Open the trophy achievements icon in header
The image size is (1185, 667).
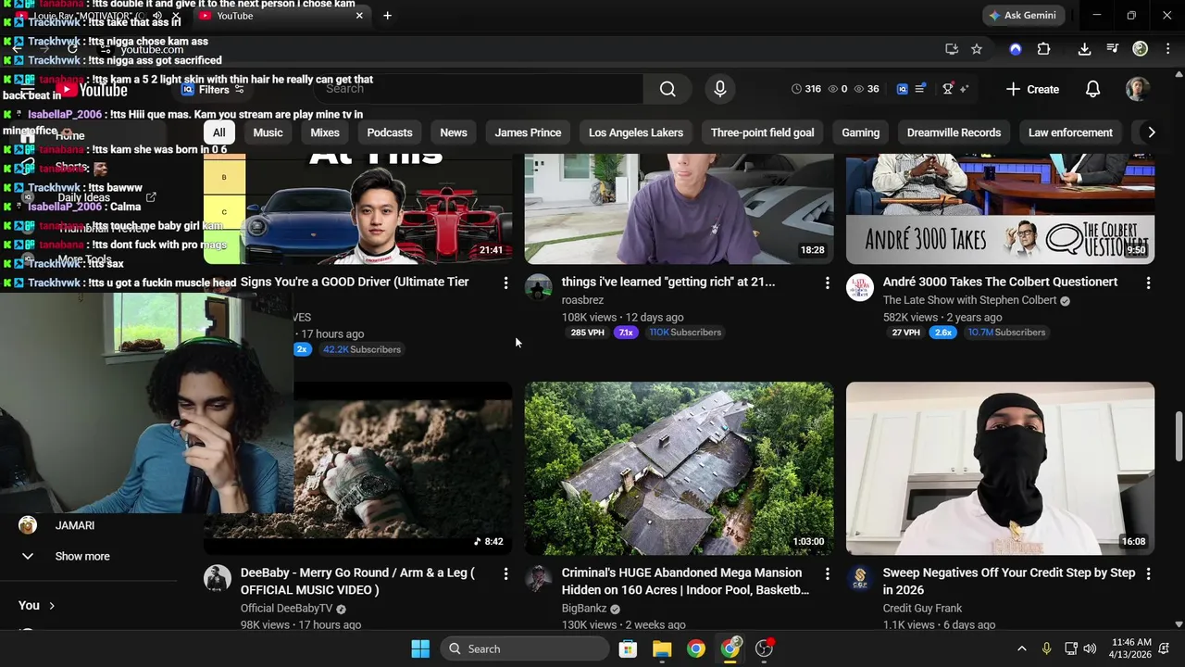(948, 89)
